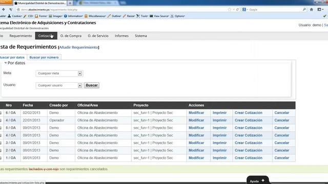Viewport: 328px width, 184px height.
Task: Click Imprimir for requirement 5 / OA
Action: pyautogui.click(x=220, y=128)
